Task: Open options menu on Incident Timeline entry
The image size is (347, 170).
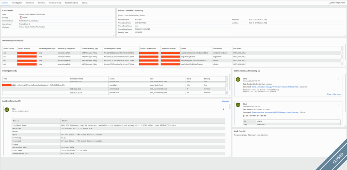Action: point(223,109)
